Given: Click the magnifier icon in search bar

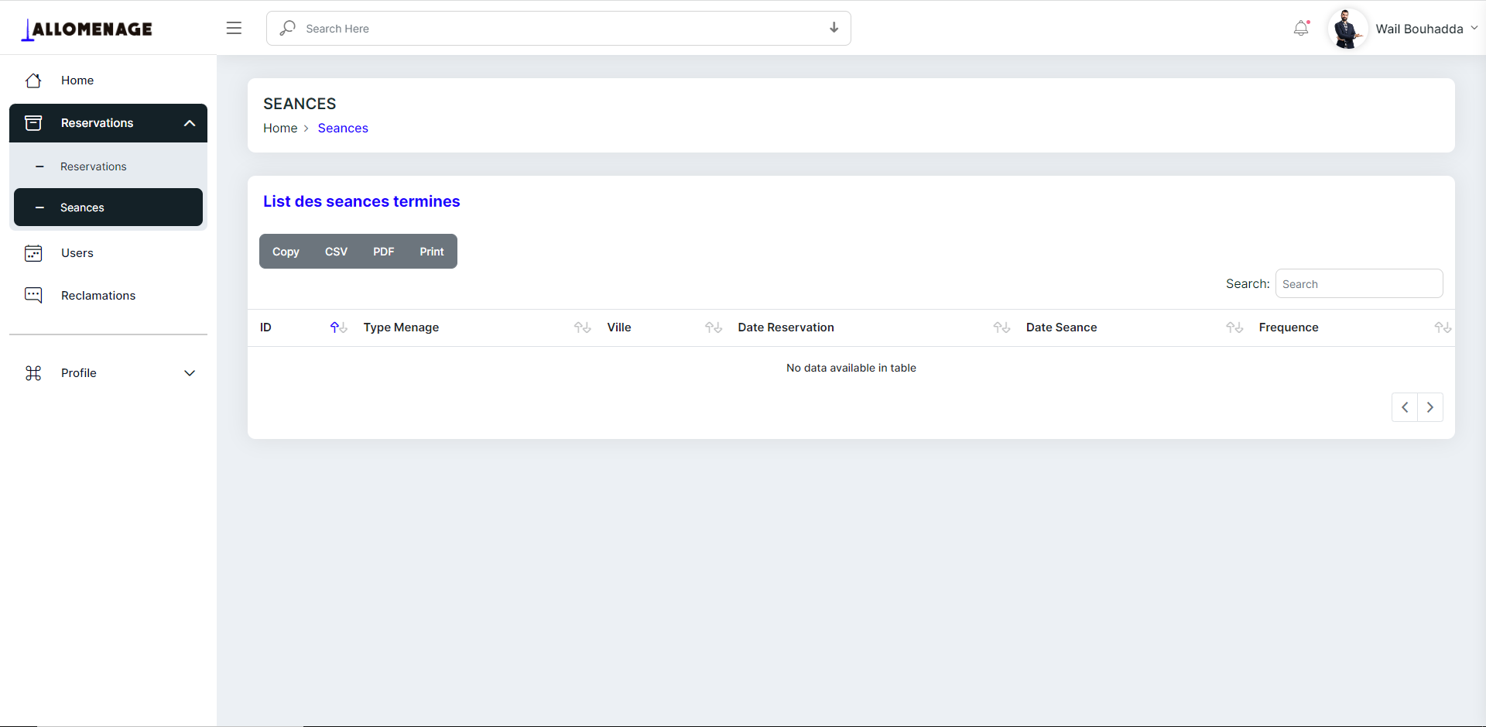Looking at the screenshot, I should pyautogui.click(x=287, y=28).
